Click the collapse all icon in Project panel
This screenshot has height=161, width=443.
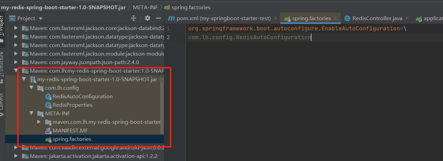pos(134,18)
